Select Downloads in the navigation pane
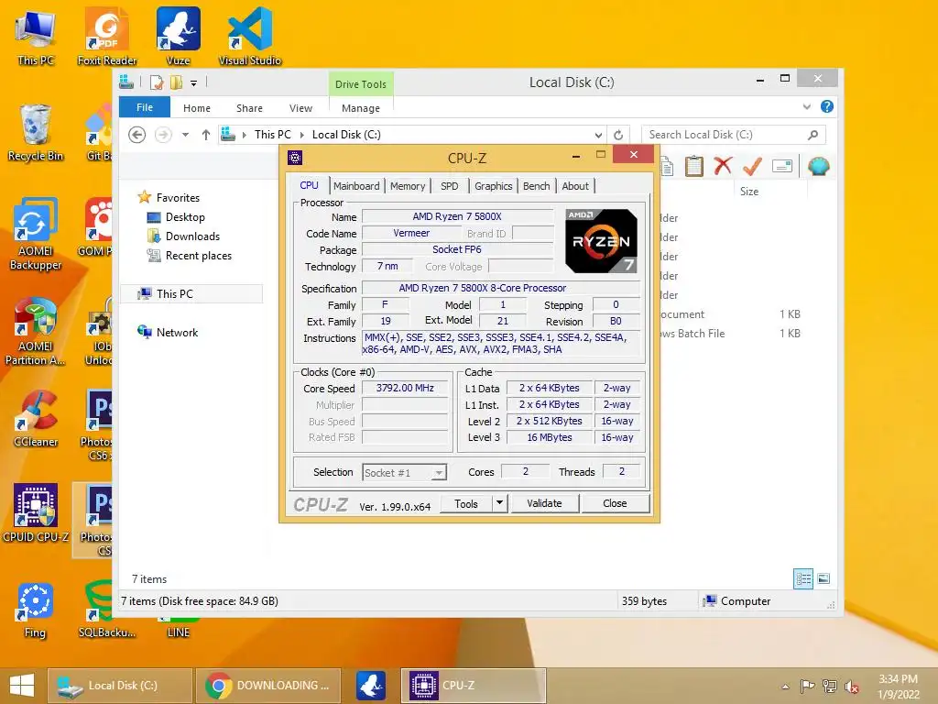Image resolution: width=938 pixels, height=704 pixels. (192, 236)
